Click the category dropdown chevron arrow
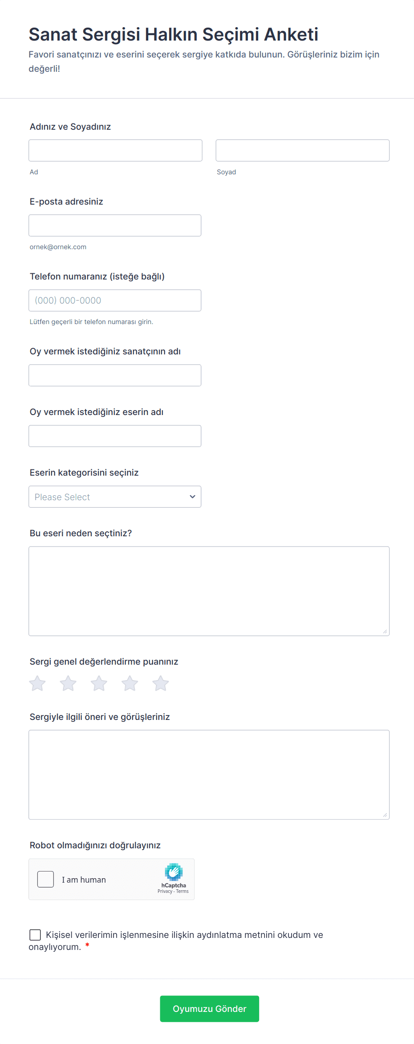Viewport: 414px width, 1044px height. [192, 497]
